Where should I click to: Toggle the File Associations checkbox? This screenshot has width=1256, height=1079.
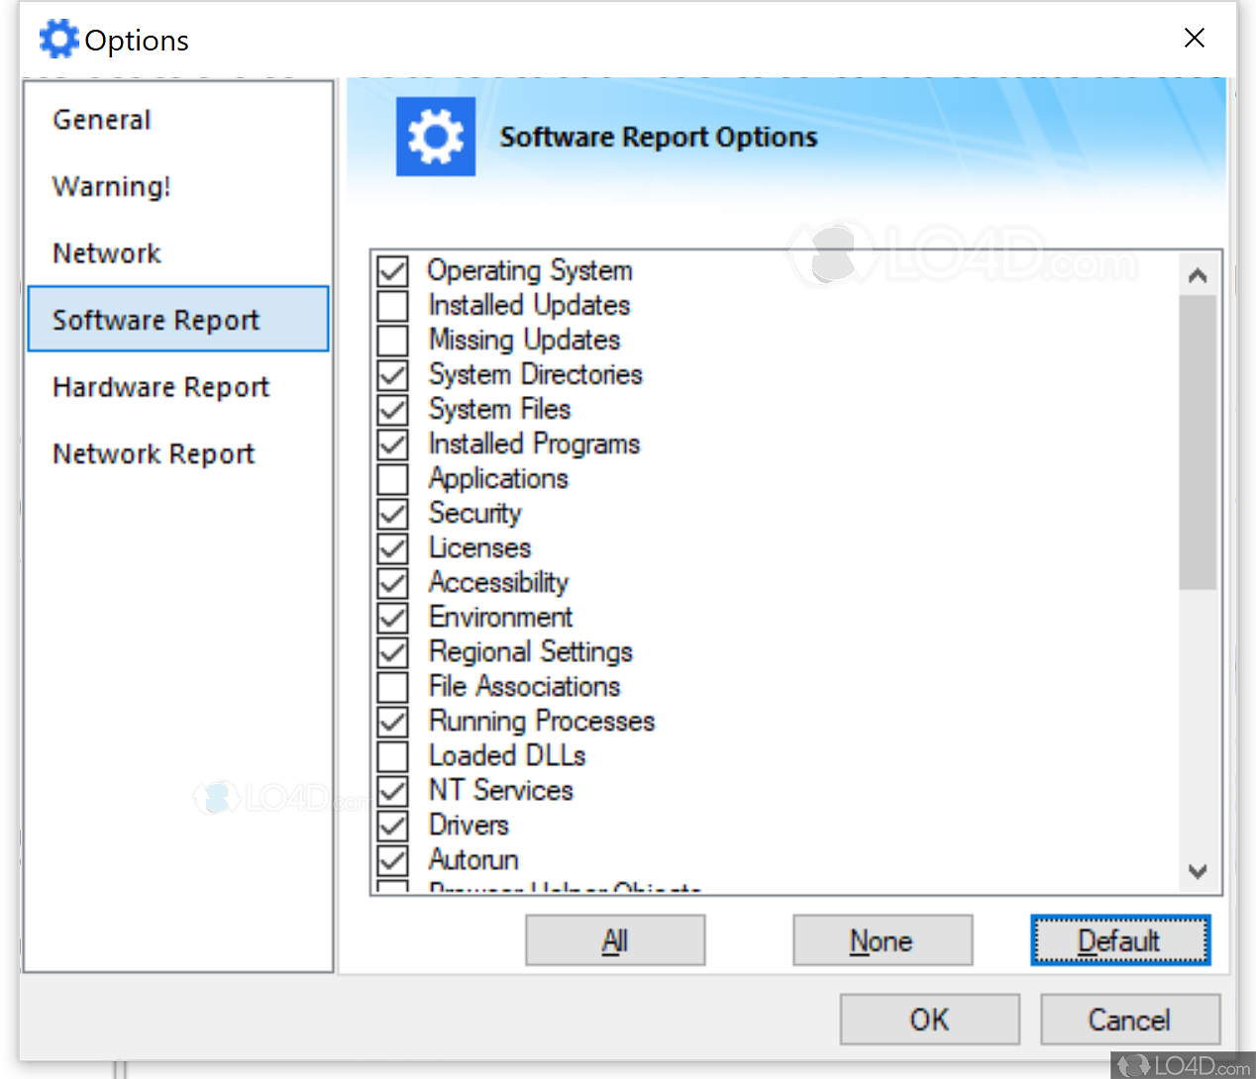[x=392, y=686]
